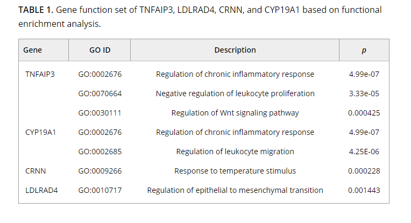The width and height of the screenshot is (411, 223).
Task: Click the GO ID column header
Action: (100, 50)
